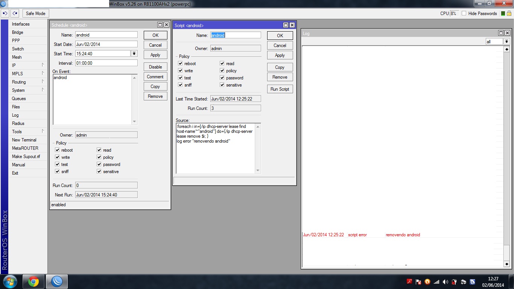Toggle sensitive policy in Schedule window
Viewport: 514px width, 289px height.
(x=99, y=172)
